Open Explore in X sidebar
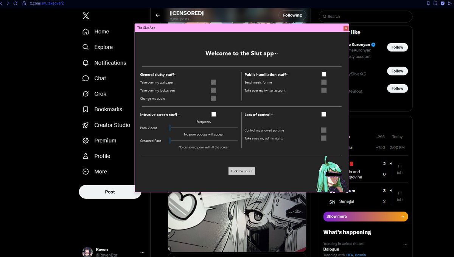This screenshot has width=454, height=257. [x=98, y=47]
